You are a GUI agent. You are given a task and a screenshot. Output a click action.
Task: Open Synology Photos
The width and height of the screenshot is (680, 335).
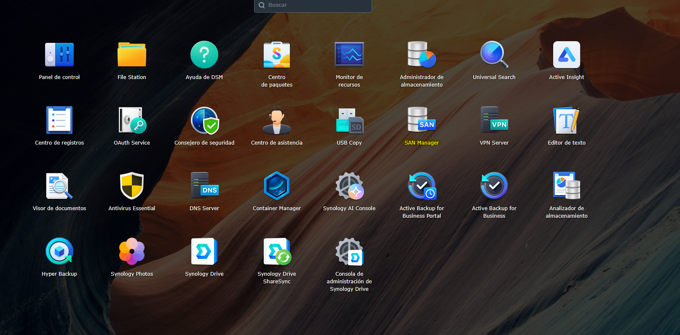(132, 251)
